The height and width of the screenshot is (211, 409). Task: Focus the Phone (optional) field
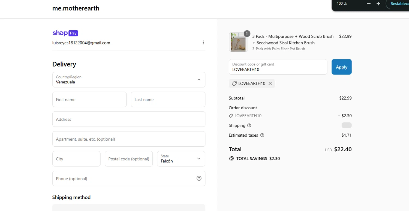[x=129, y=179]
